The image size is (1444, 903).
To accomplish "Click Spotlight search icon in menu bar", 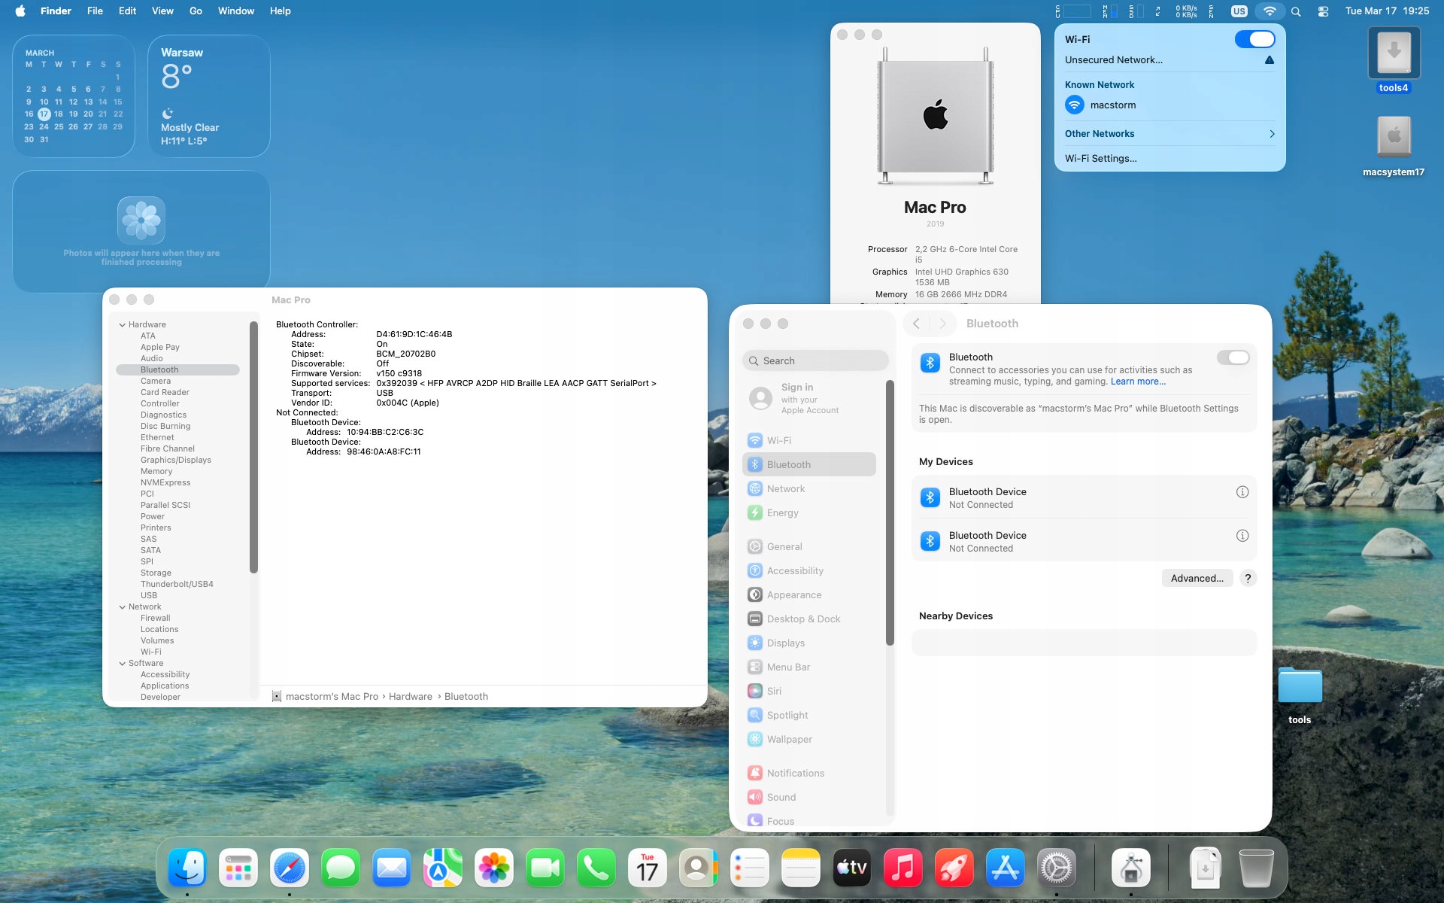I will [1296, 11].
